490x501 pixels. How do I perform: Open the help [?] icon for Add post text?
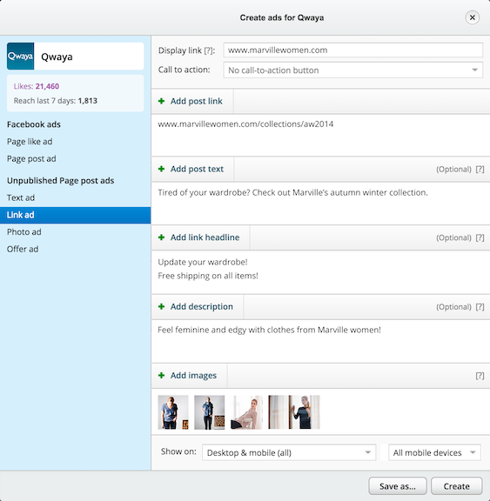point(480,170)
